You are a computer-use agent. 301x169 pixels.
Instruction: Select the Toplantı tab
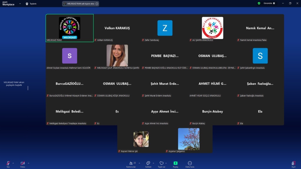(x=31, y=4)
